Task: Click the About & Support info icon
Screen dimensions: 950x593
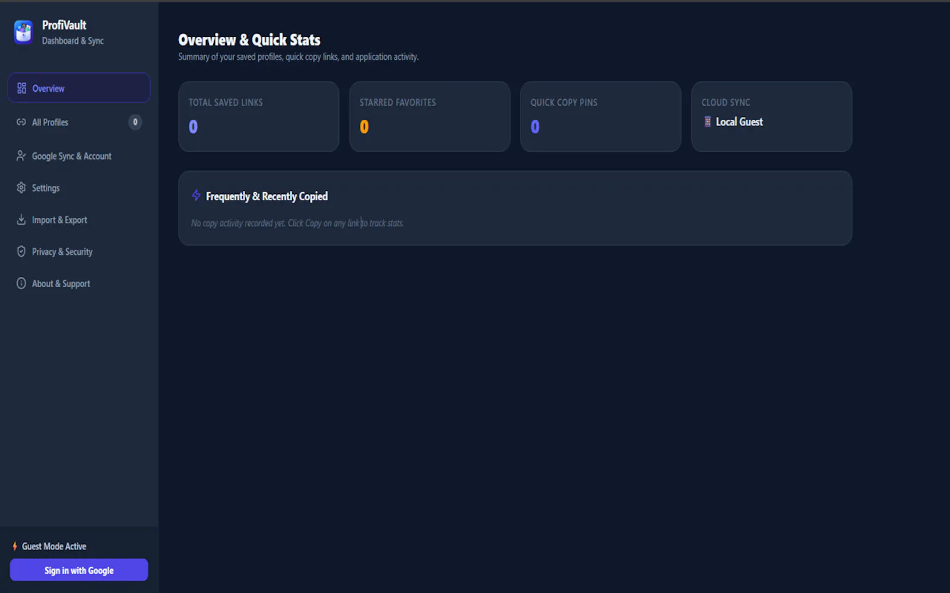Action: 21,283
